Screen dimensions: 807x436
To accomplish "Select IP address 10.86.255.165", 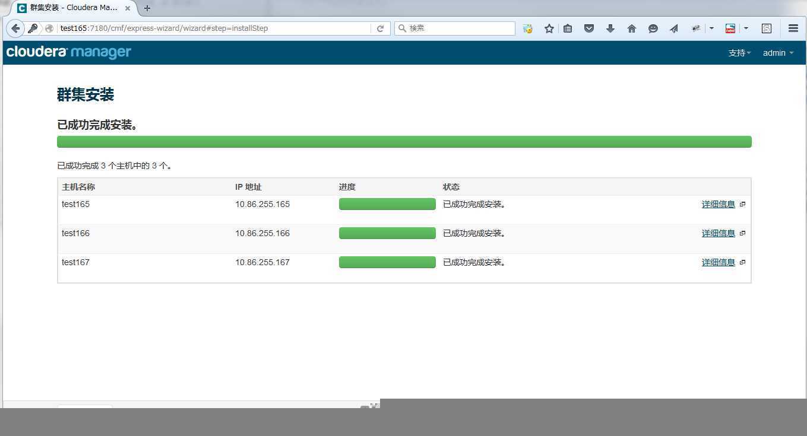I will (x=262, y=204).
